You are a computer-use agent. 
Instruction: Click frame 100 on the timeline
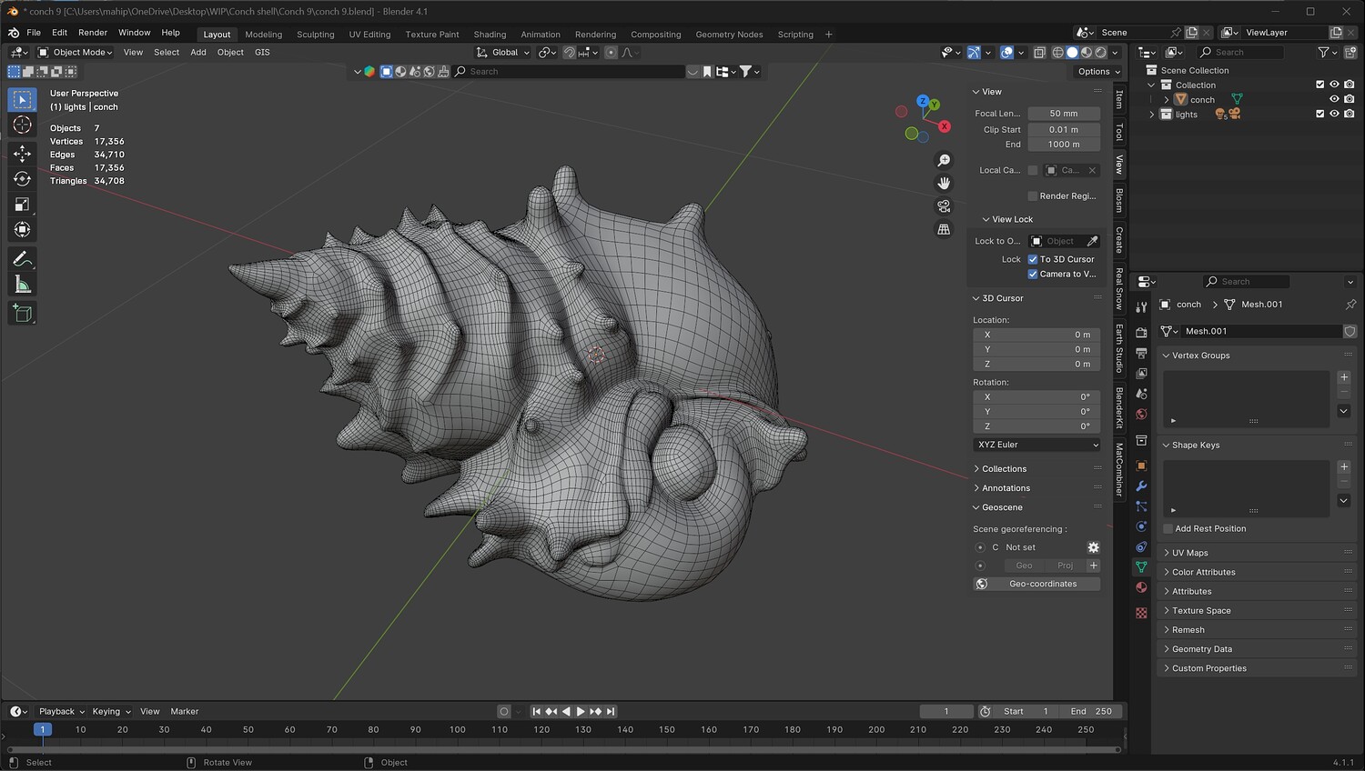457,729
